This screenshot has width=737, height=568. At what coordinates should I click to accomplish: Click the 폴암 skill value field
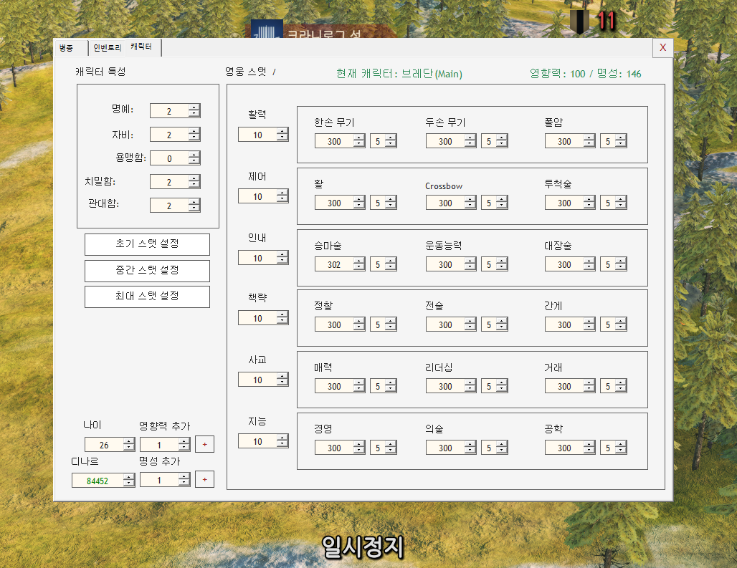pos(564,141)
